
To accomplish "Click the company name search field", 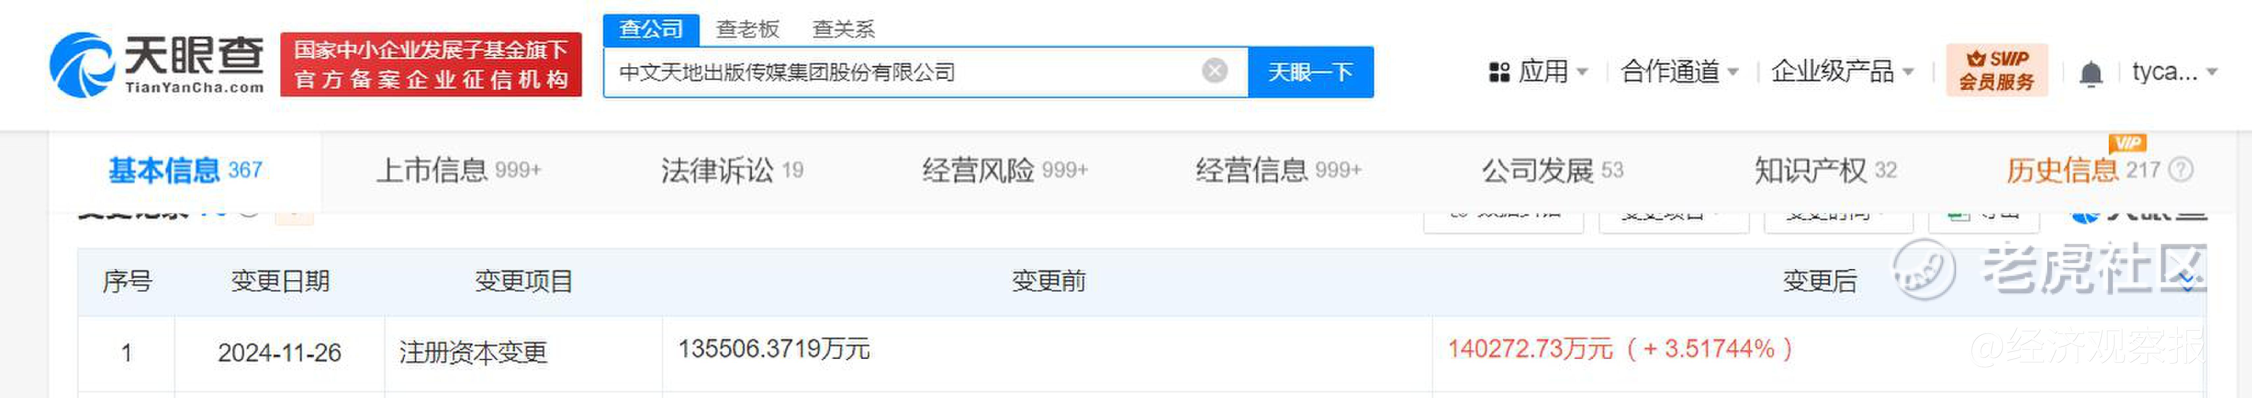I will [x=901, y=72].
